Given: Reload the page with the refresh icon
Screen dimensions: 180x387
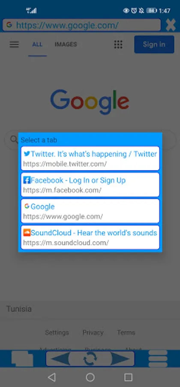Looking at the screenshot, I should click(x=90, y=359).
